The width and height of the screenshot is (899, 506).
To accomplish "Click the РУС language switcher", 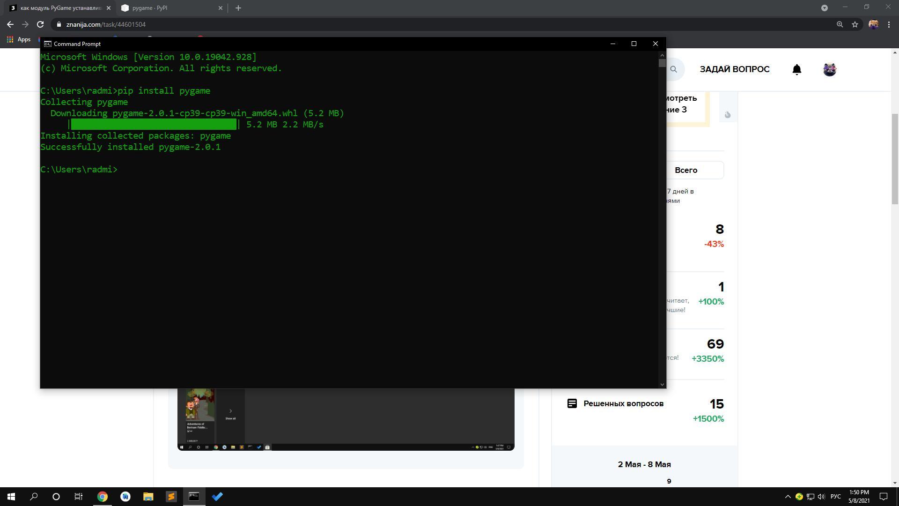I will (x=835, y=497).
